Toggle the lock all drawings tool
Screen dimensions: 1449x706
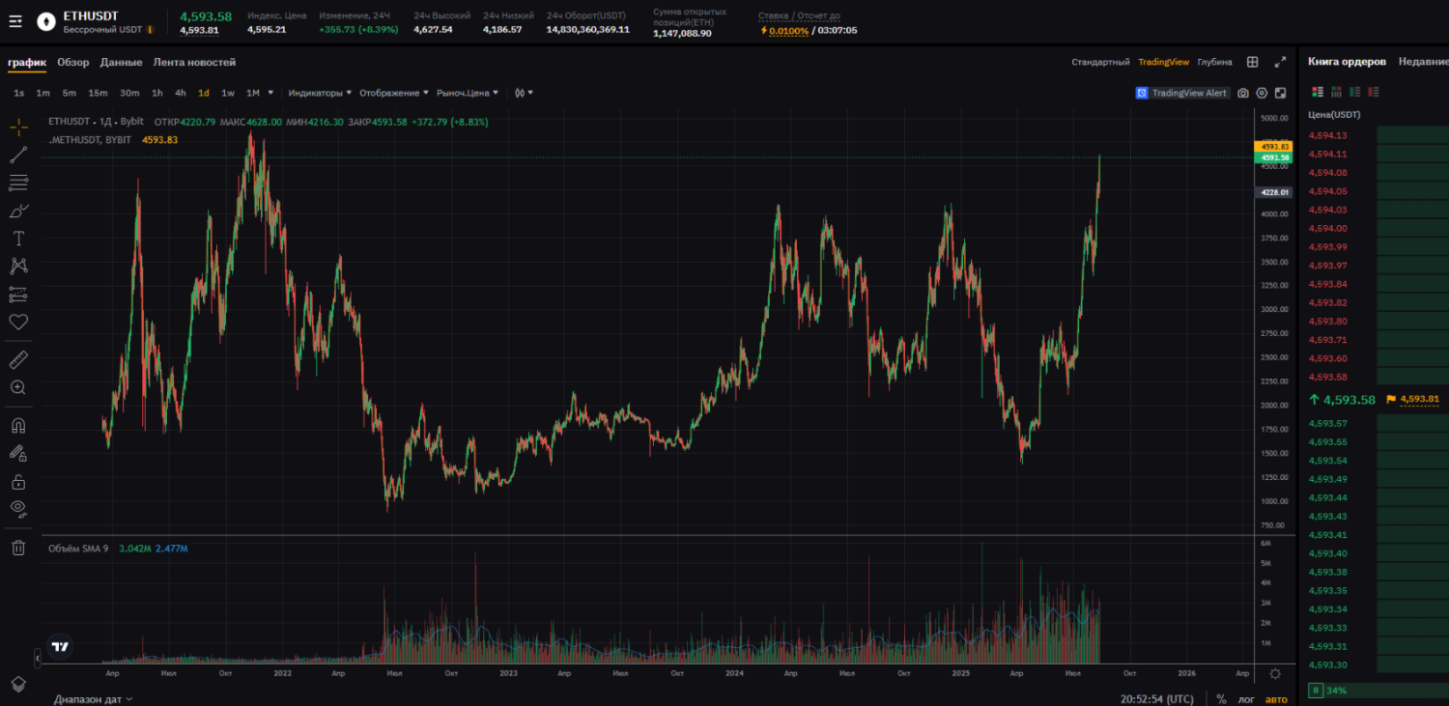coord(18,481)
